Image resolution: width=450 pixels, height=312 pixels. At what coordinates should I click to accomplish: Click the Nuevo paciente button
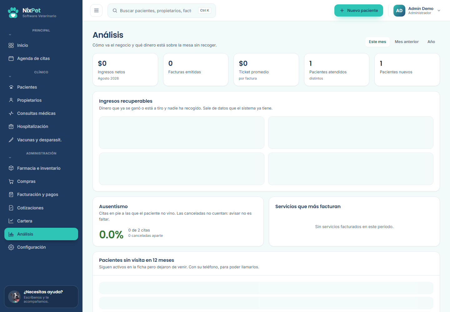point(359,11)
